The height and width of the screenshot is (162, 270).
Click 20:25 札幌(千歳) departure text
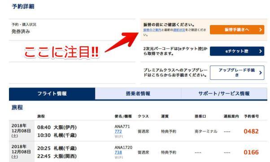click(57, 149)
